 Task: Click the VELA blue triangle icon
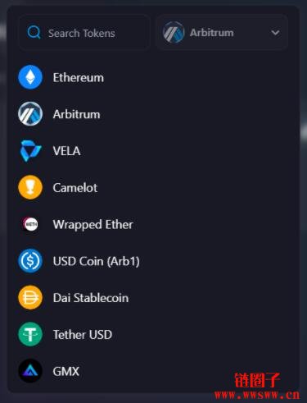(30, 151)
